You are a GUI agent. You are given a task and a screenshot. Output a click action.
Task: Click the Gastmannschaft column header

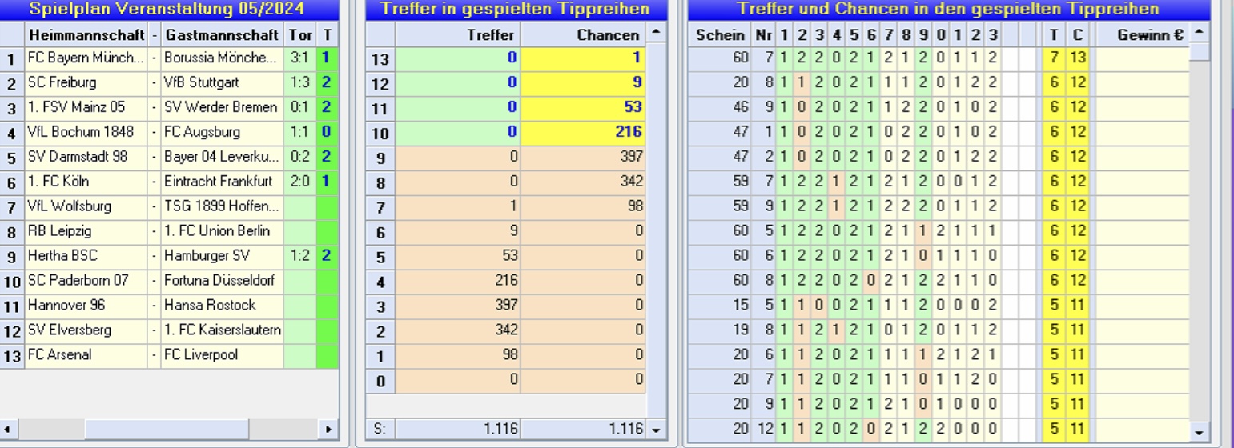pyautogui.click(x=223, y=34)
